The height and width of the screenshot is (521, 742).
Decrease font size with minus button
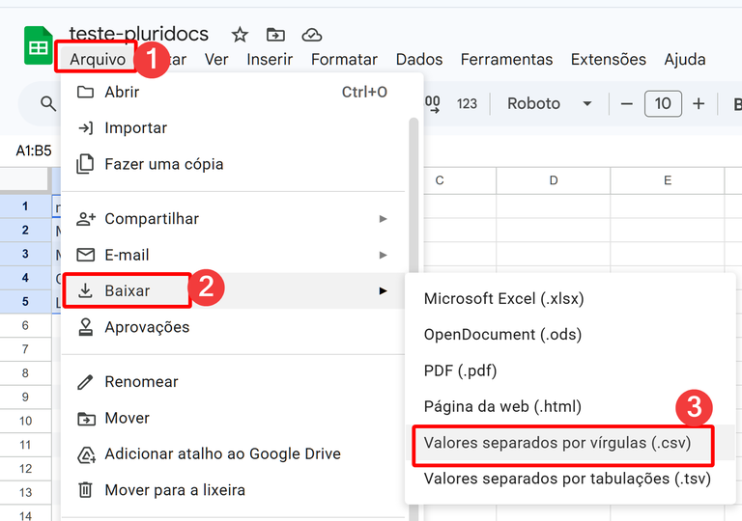(626, 103)
